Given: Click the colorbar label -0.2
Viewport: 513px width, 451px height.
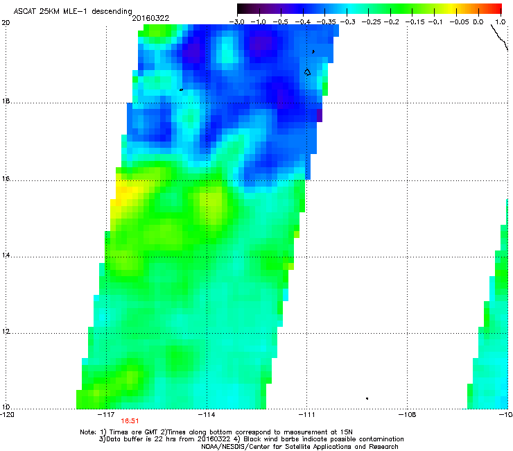Looking at the screenshot, I should coord(391,22).
